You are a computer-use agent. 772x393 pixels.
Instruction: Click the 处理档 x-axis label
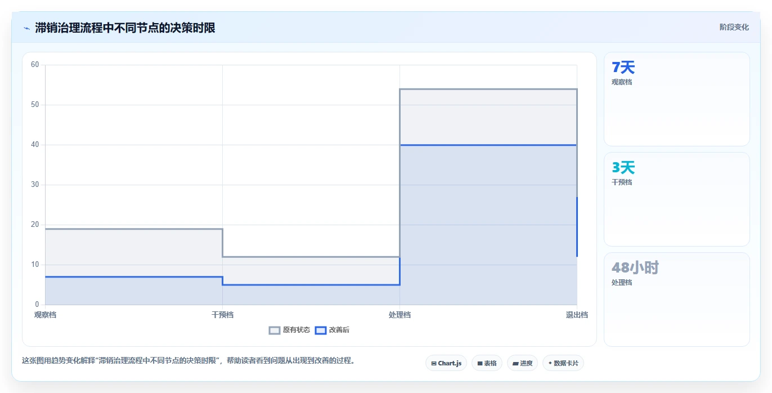(400, 315)
